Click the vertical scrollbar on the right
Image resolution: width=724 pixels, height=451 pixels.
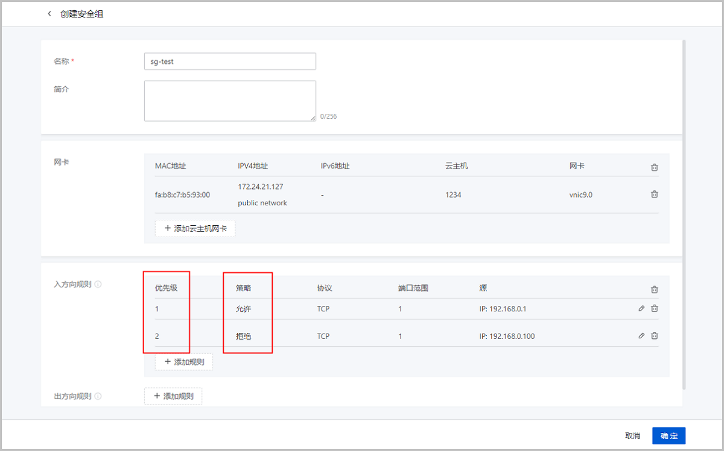tap(683, 211)
